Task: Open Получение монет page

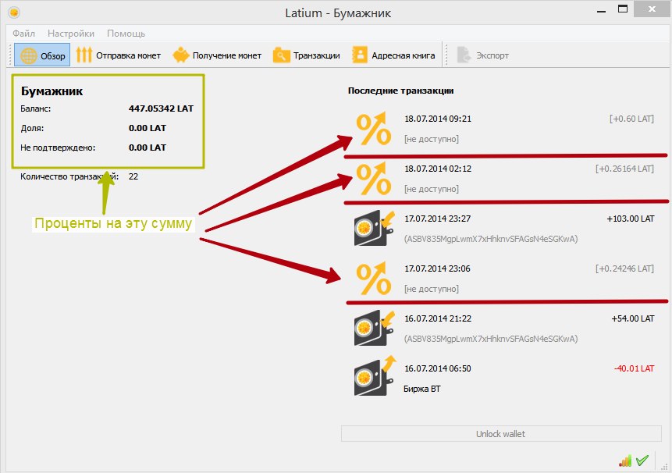Action: coord(217,55)
